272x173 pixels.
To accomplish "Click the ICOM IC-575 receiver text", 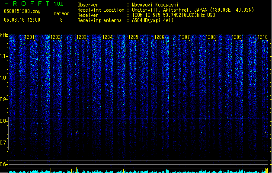I will (174, 15).
